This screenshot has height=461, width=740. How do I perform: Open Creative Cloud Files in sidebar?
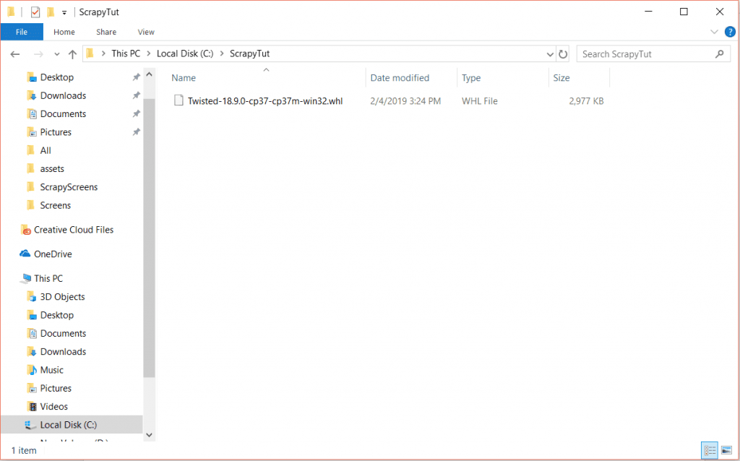74,230
